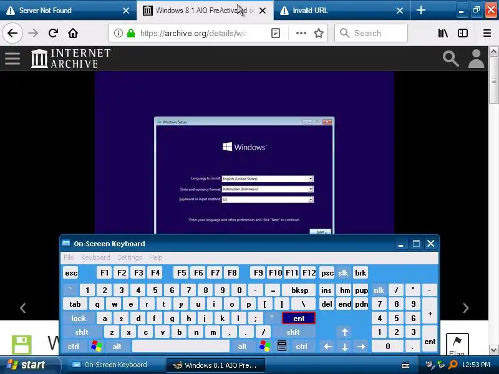Switch to Invalid URL tab
This screenshot has height=374, width=499.
pos(342,10)
